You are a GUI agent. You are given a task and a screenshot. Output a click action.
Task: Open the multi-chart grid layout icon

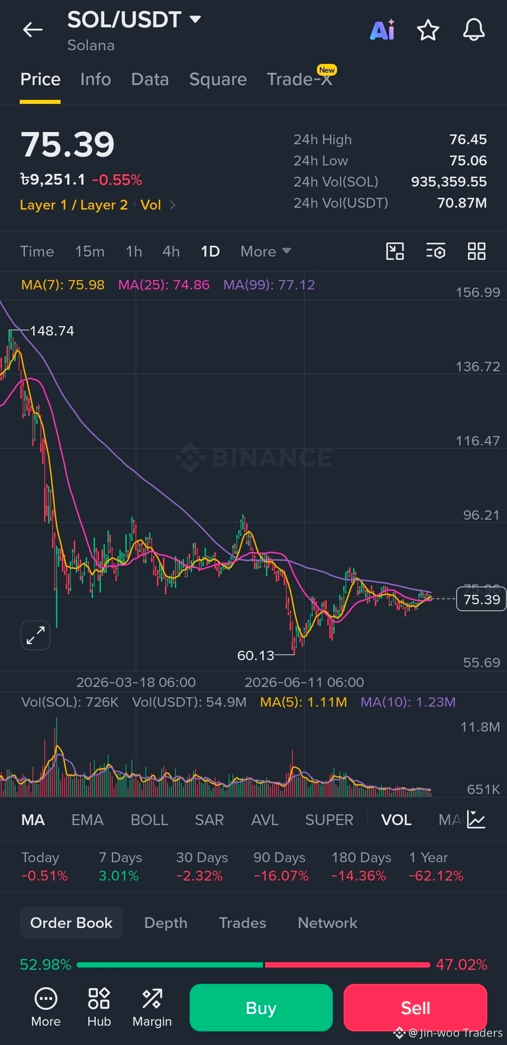(476, 251)
